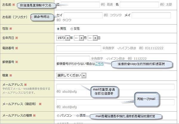The width and height of the screenshot is (179, 124).
Task: Click the 請參考網站 callout bubble
Action: 42,17
